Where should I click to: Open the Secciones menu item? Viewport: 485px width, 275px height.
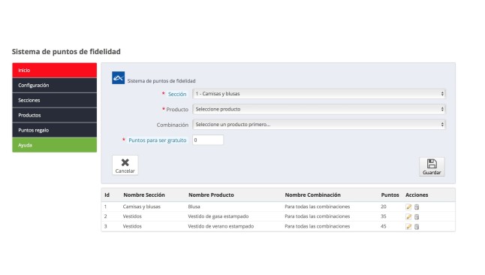coord(55,101)
